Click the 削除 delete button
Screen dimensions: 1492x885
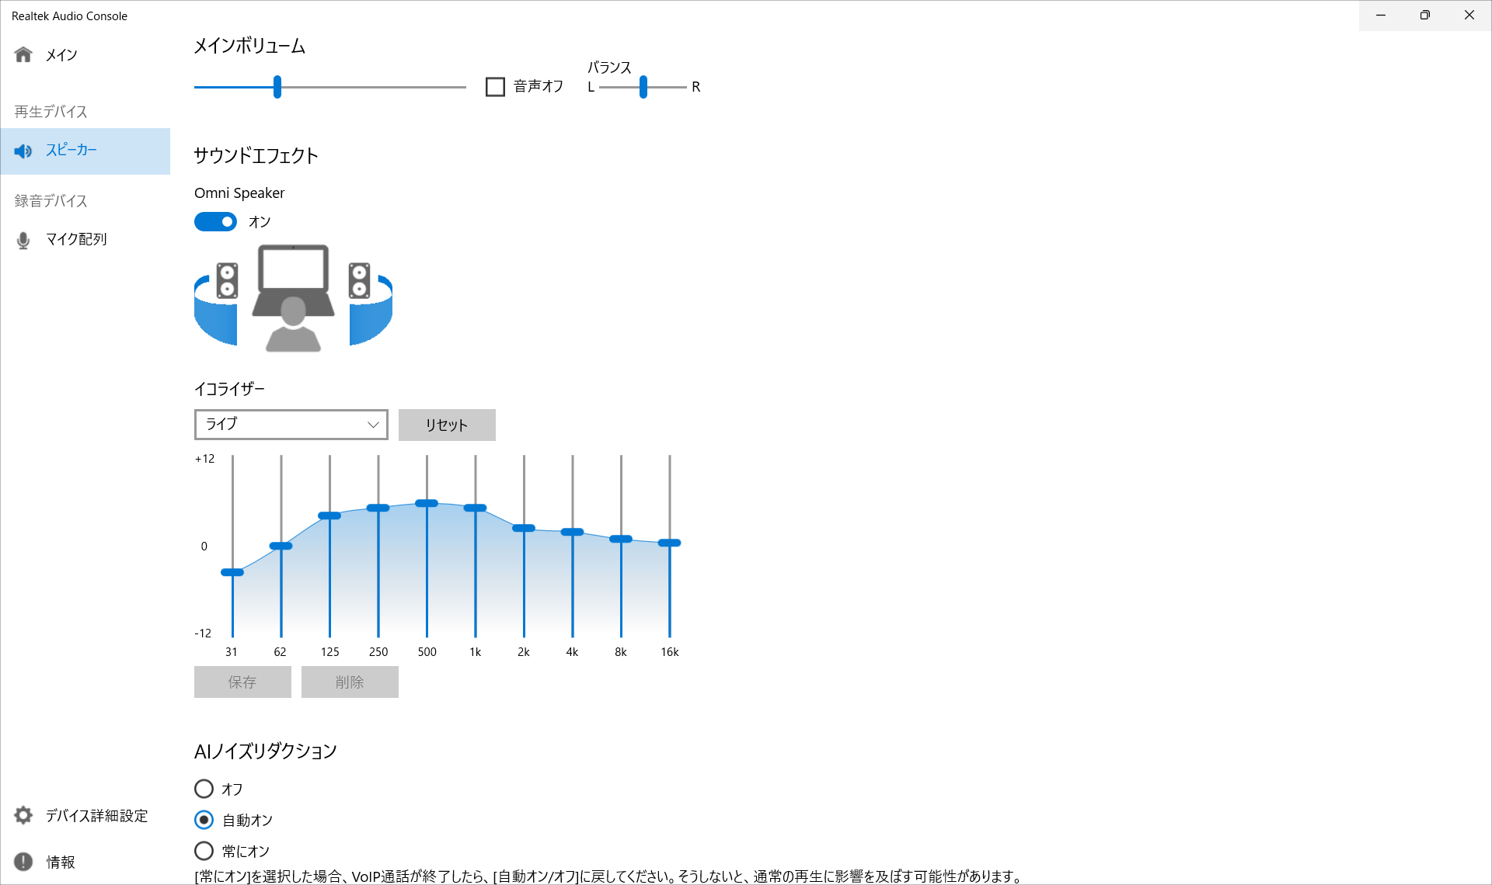click(x=349, y=682)
